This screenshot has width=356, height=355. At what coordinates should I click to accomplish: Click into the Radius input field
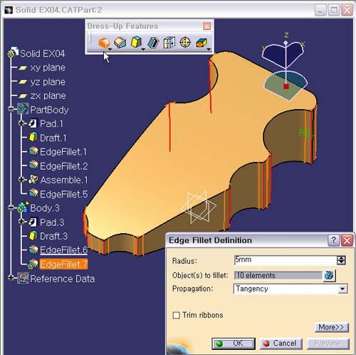[x=285, y=260]
